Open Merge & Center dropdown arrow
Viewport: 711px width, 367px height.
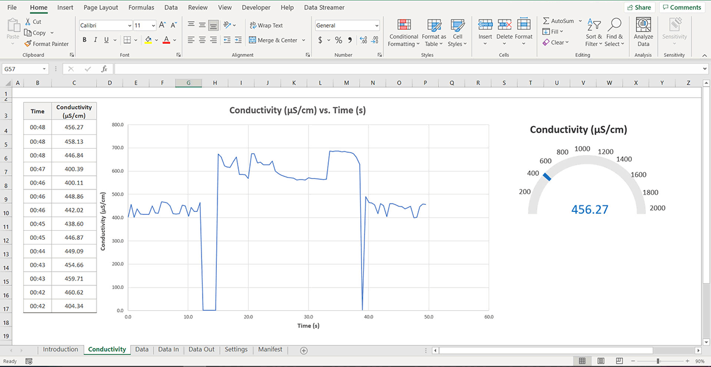click(x=304, y=40)
